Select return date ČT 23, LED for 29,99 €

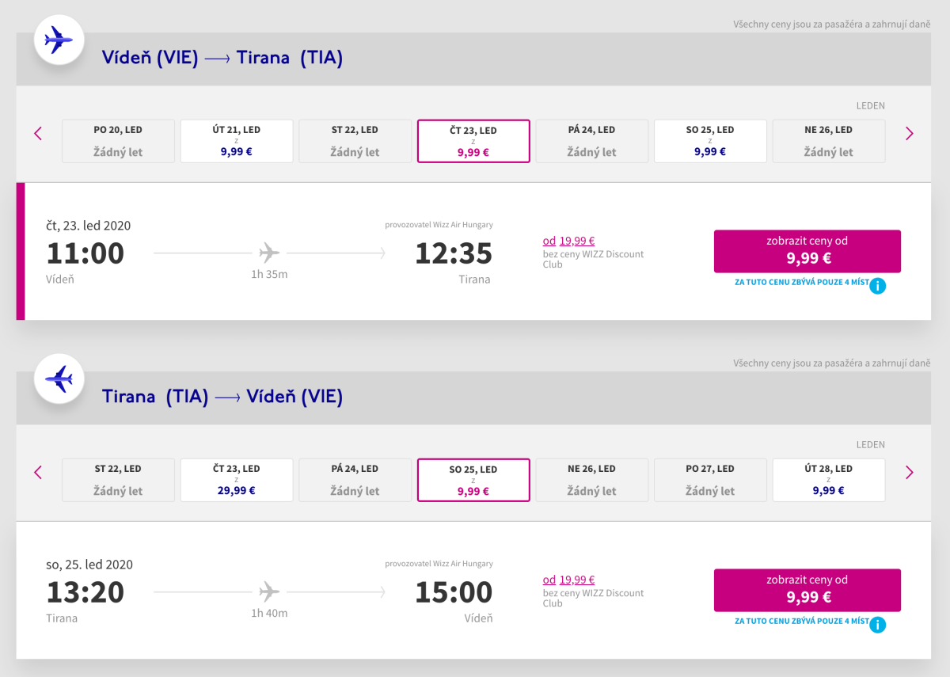click(x=237, y=480)
